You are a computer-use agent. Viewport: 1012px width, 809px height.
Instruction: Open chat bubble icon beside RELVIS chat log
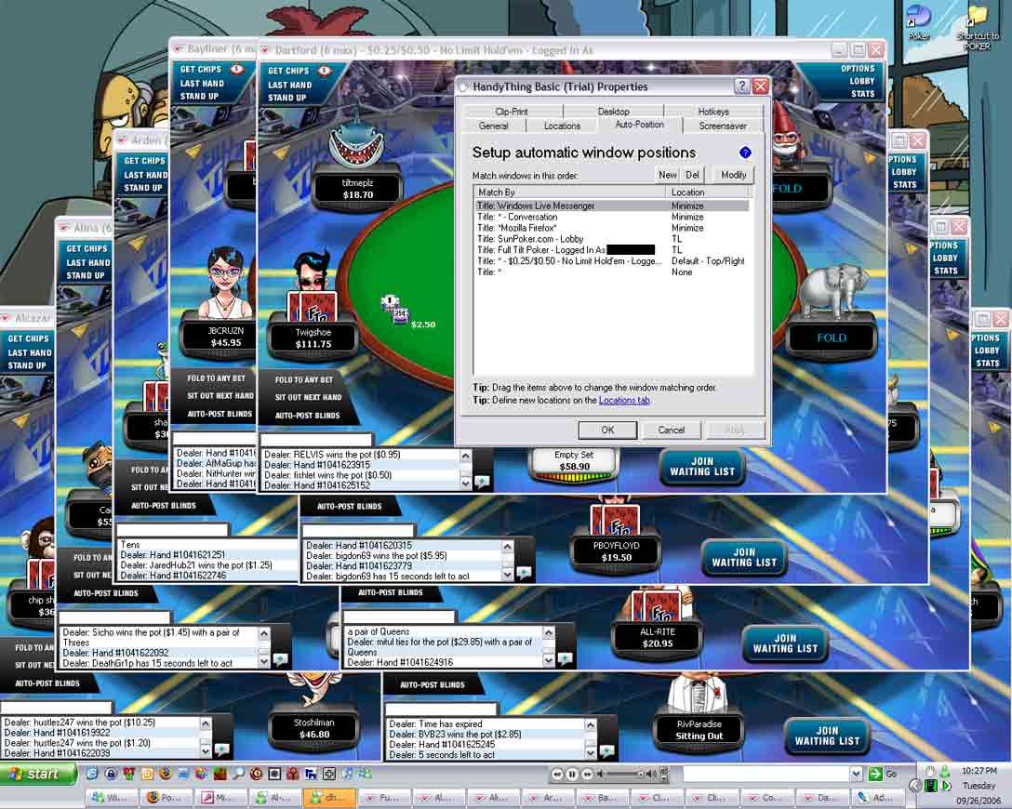482,481
